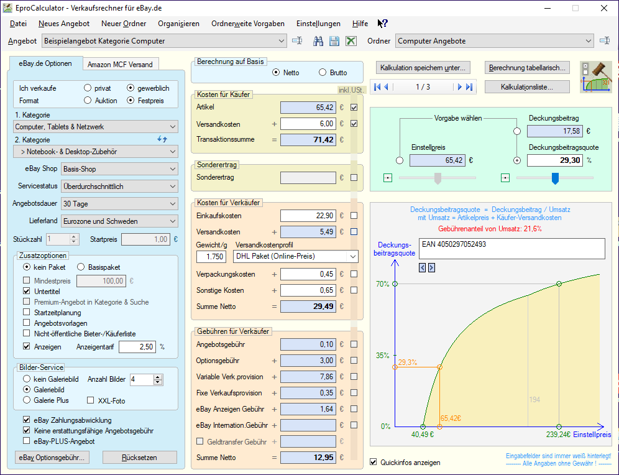The image size is (619, 475).
Task: Click the green Excel export icon
Action: [x=351, y=41]
